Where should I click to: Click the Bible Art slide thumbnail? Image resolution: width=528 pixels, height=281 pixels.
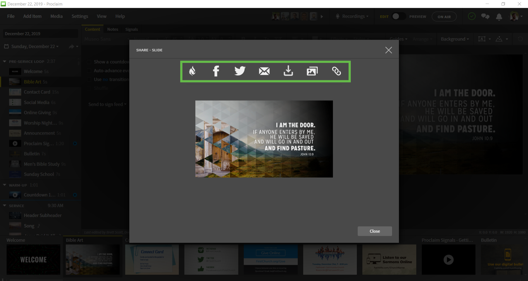93,259
